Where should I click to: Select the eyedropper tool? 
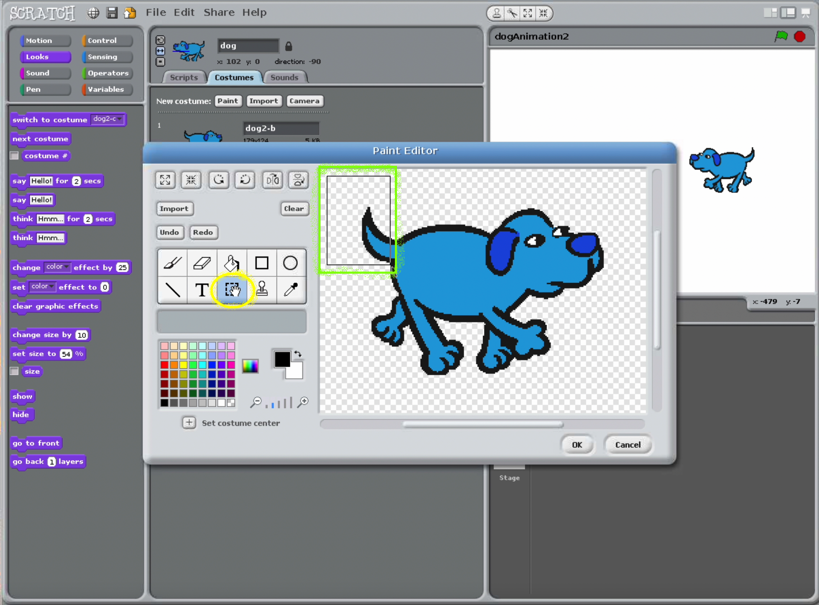(291, 289)
